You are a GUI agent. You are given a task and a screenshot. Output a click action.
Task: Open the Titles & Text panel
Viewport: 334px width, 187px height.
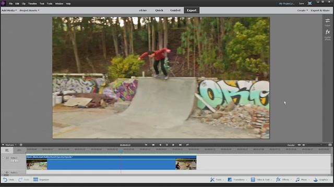pos(261,180)
